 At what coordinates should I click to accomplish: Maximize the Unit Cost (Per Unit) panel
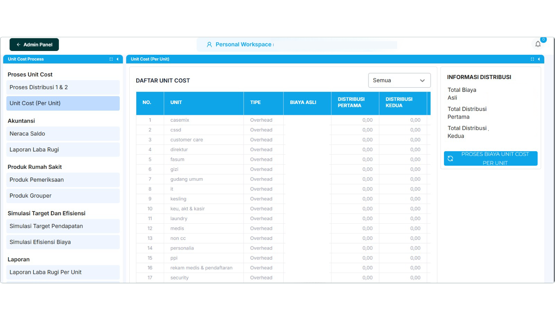[x=532, y=59]
